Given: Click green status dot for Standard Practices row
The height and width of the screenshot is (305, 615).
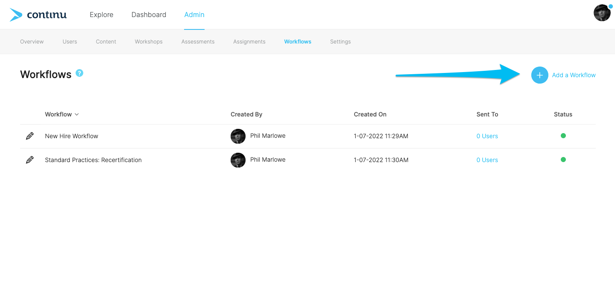Looking at the screenshot, I should click(563, 160).
